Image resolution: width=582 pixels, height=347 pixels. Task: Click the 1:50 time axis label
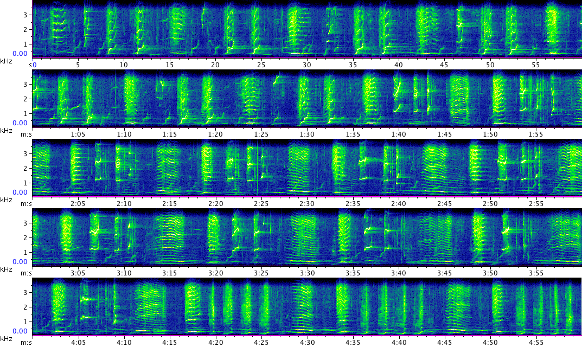(490, 134)
